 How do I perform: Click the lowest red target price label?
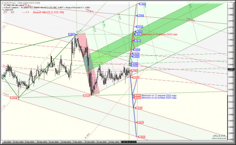pos(142,137)
